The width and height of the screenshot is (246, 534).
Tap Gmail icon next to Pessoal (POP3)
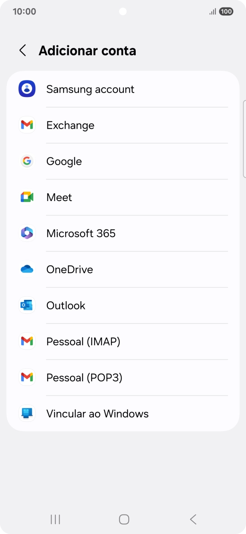point(27,377)
